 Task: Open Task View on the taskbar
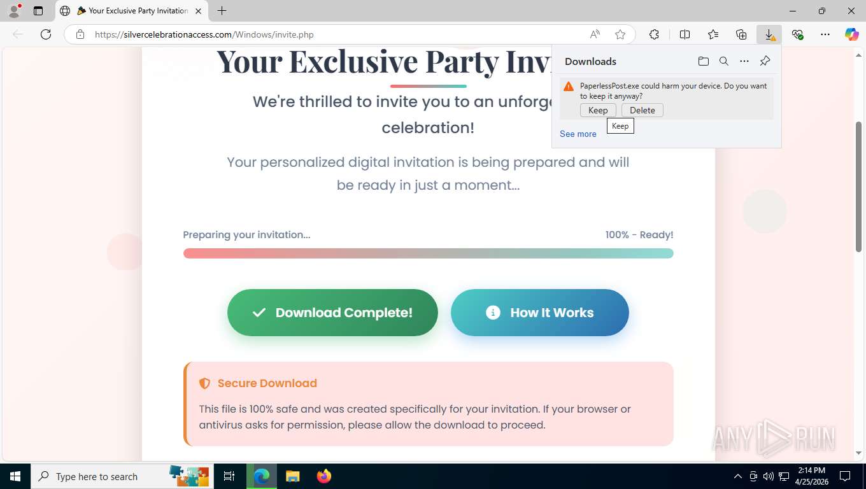pyautogui.click(x=229, y=476)
